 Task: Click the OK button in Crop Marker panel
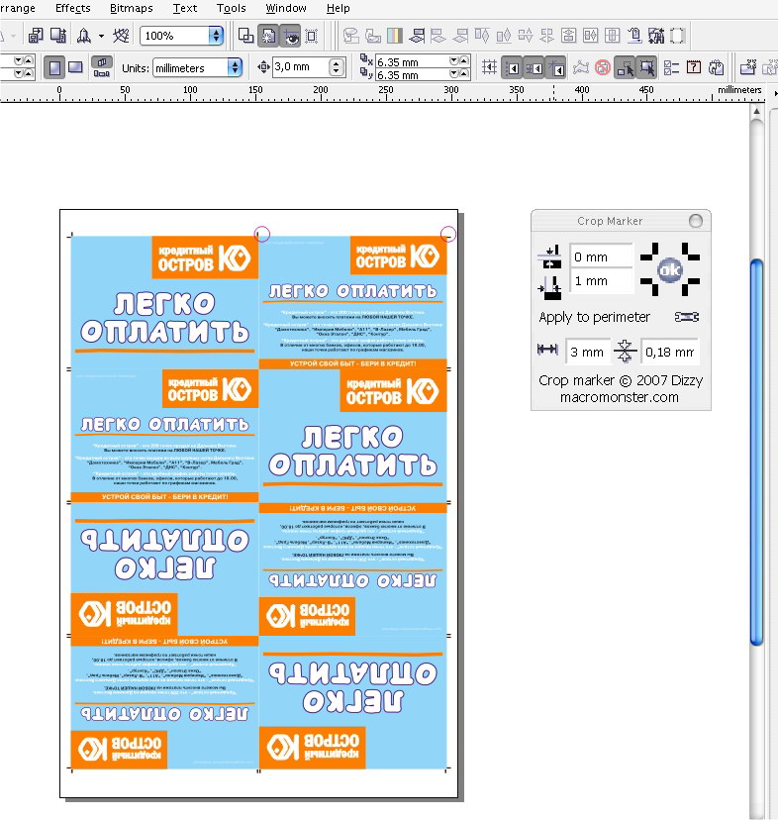670,269
